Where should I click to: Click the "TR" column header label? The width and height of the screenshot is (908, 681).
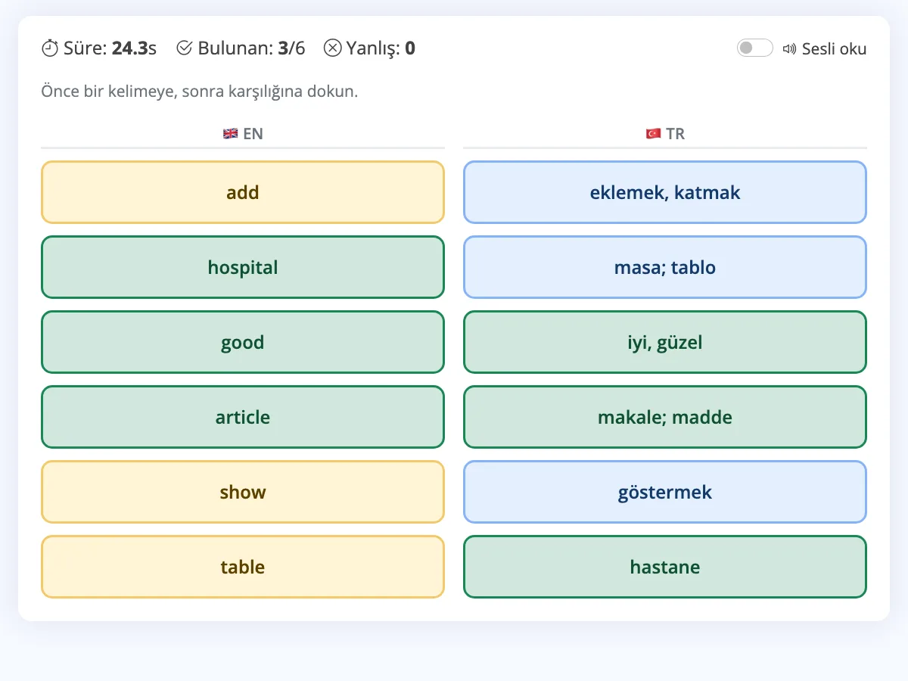coord(675,134)
